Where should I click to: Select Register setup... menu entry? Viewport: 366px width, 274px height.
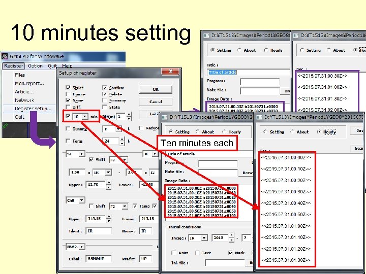click(33, 109)
